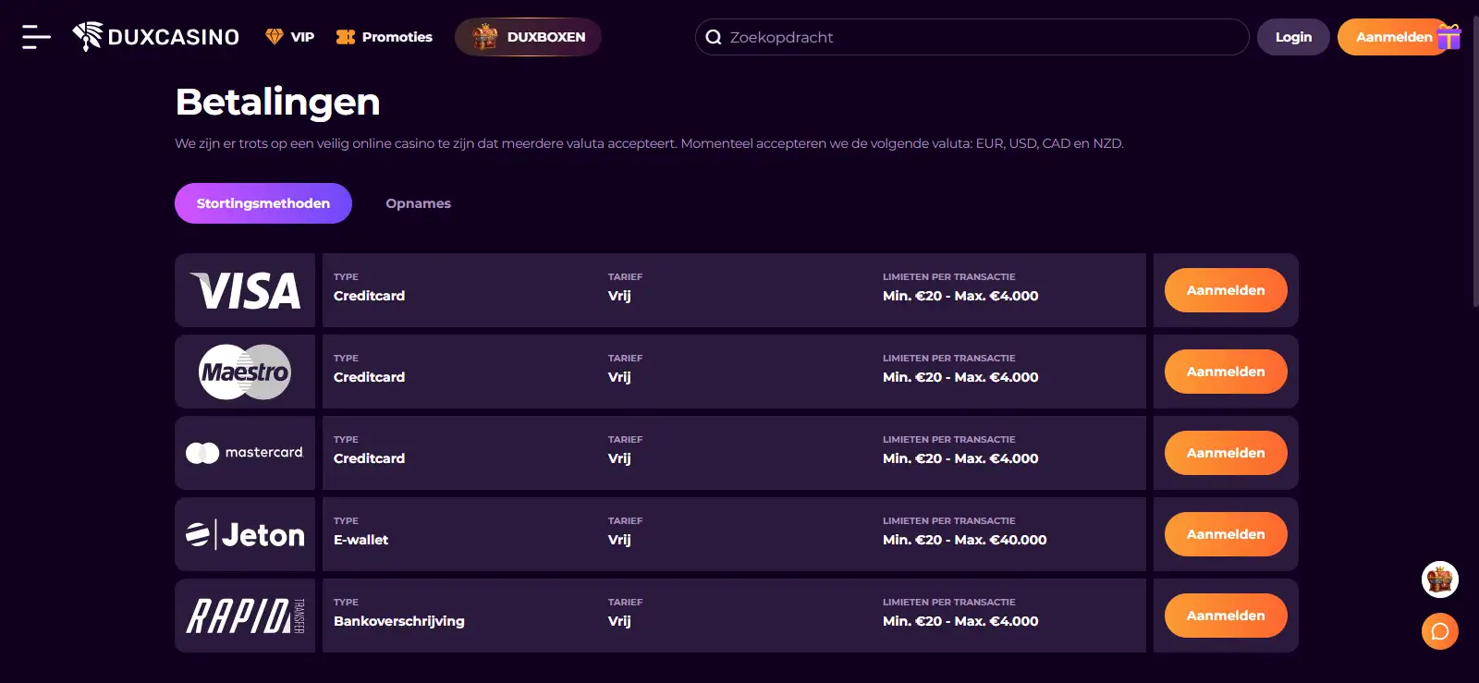
Task: Click the VISA row limit text
Action: tap(960, 296)
